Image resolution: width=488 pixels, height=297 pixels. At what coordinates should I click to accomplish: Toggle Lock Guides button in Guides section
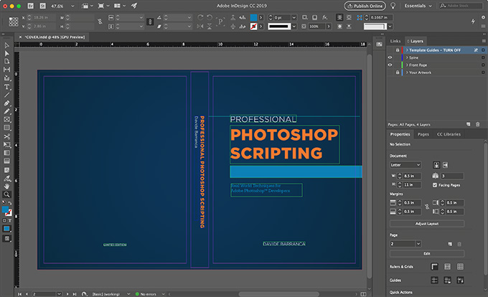[x=447, y=280]
